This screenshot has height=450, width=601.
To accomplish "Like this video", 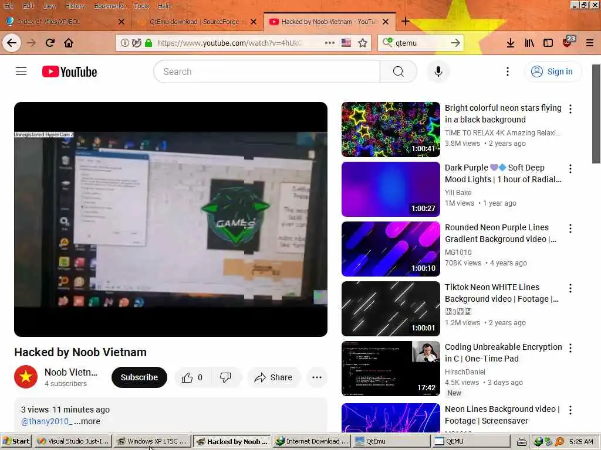I will [192, 377].
